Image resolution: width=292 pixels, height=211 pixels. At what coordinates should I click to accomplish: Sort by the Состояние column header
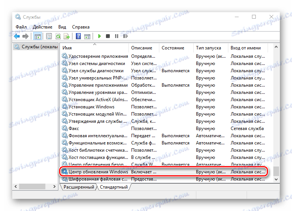point(176,48)
